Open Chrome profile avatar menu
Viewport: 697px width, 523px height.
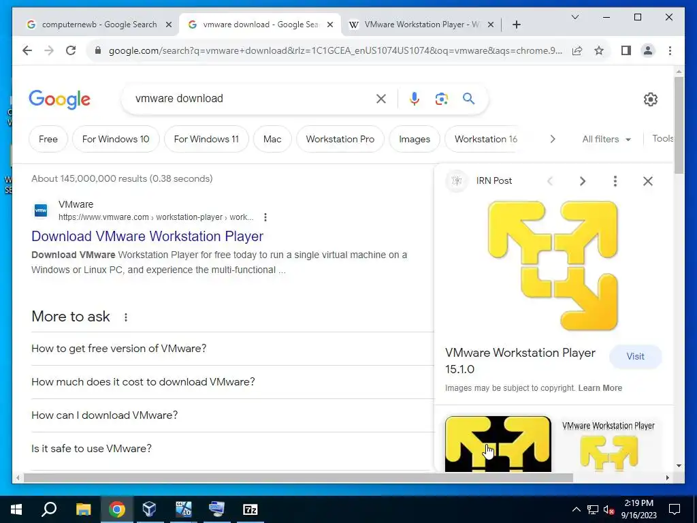[x=648, y=50]
